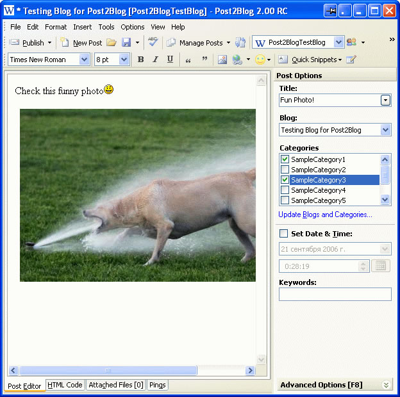The image size is (400, 397).
Task: Click the spell check ABC icon
Action: coord(153,42)
